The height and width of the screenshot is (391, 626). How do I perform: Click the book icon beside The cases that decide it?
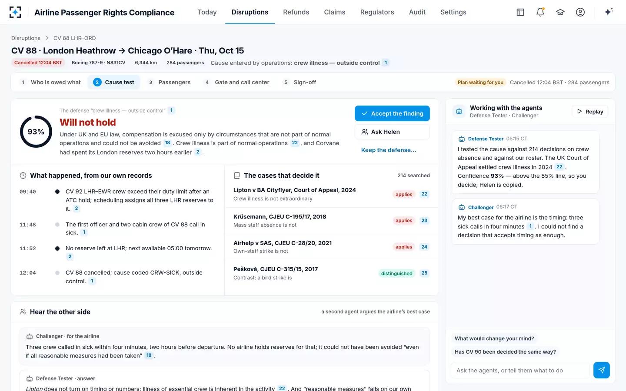237,176
